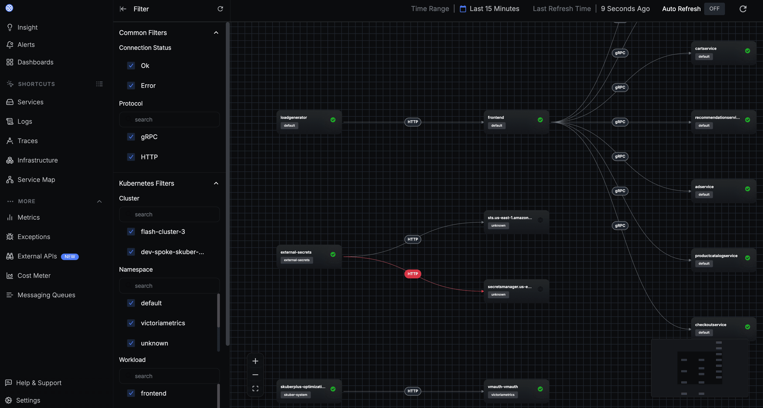Turn on the Auto Refresh OFF toggle
Viewport: 763px width, 408px height.
(714, 9)
